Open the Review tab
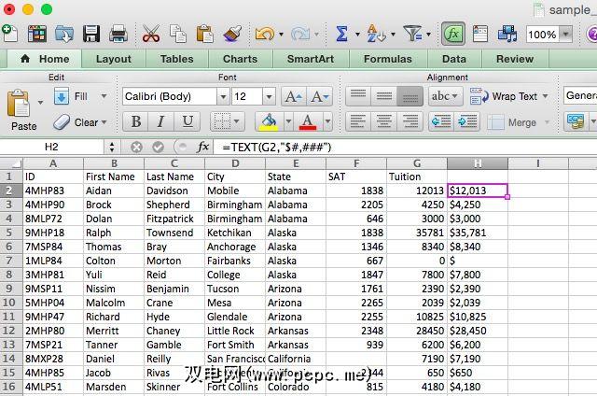 pos(515,59)
